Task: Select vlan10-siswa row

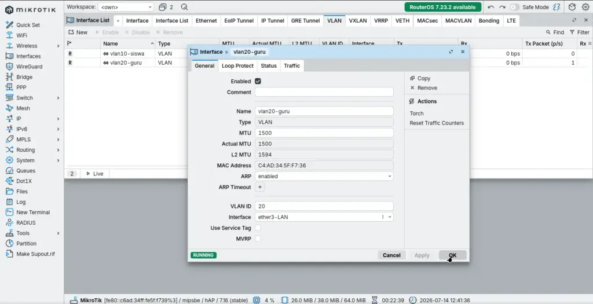Action: tap(127, 54)
